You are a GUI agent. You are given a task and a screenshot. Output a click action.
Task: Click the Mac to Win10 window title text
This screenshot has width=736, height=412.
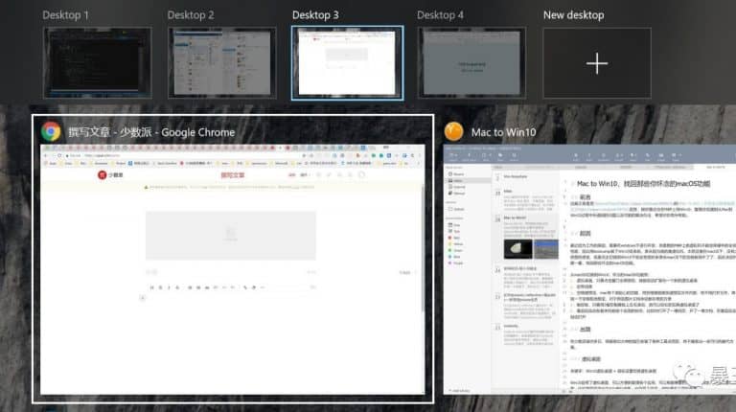(x=509, y=132)
